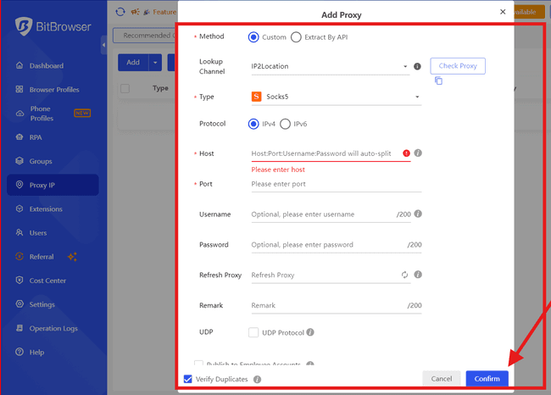Select the Custom method radio button
551x395 pixels.
pyautogui.click(x=253, y=37)
